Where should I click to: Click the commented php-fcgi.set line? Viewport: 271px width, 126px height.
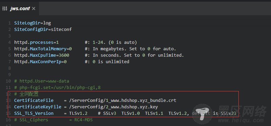(x=57, y=88)
